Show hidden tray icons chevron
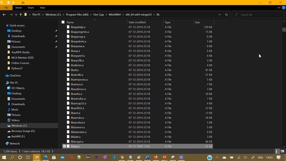 click(217, 157)
